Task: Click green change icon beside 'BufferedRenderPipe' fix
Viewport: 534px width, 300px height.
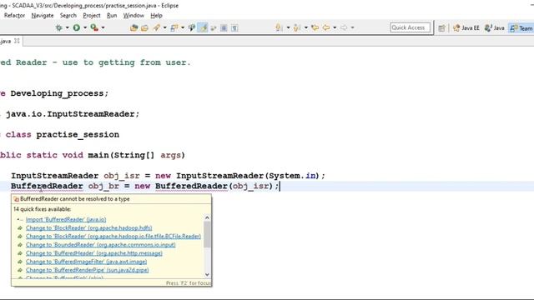Action: click(x=20, y=270)
